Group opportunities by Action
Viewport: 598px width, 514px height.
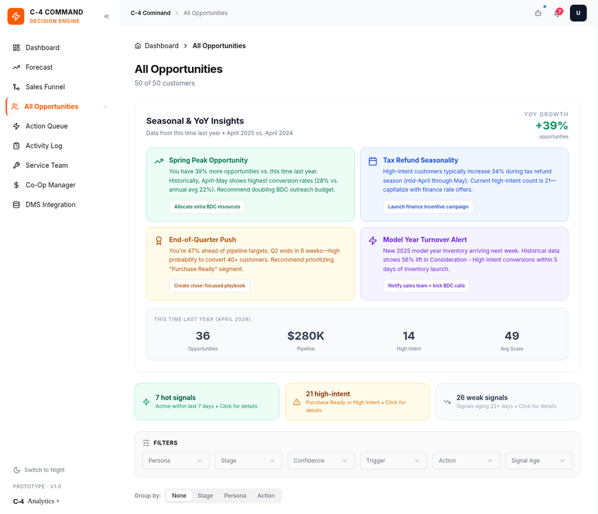click(x=266, y=496)
